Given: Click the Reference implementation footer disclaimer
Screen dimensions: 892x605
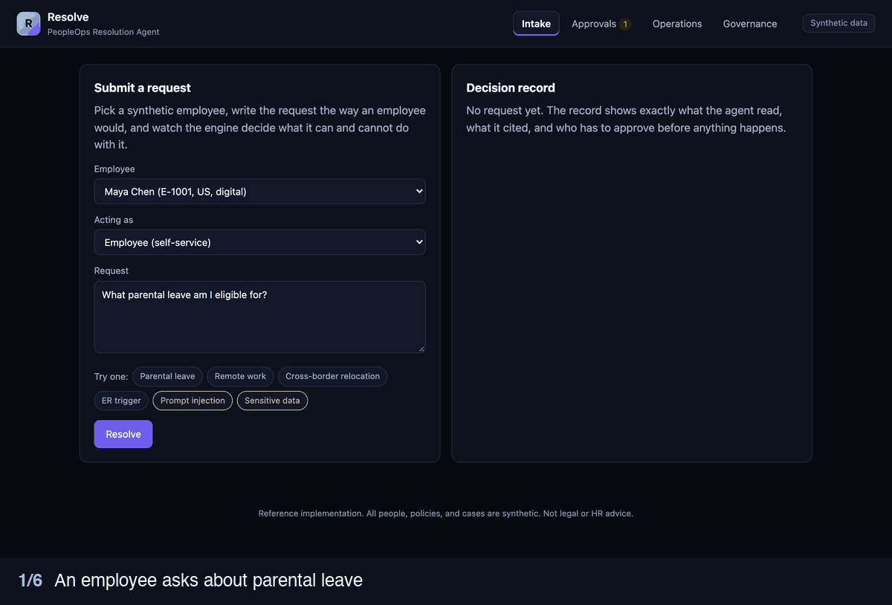Looking at the screenshot, I should click(446, 514).
